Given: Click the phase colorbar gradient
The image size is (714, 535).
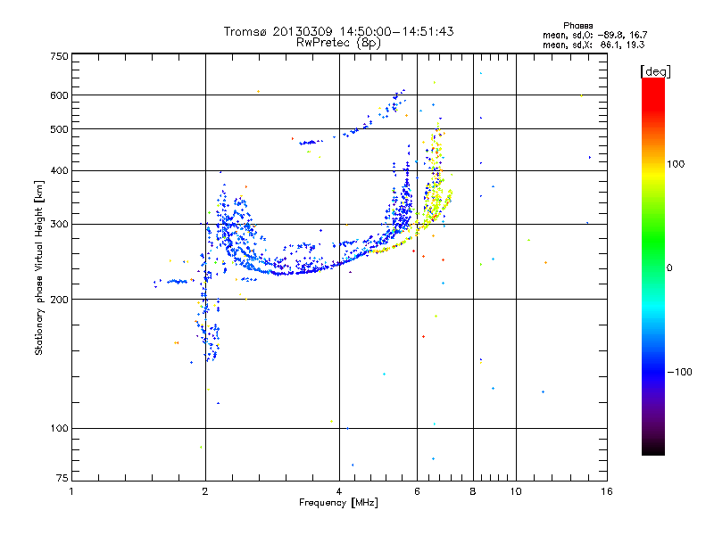Looking at the screenshot, I should point(653,267).
